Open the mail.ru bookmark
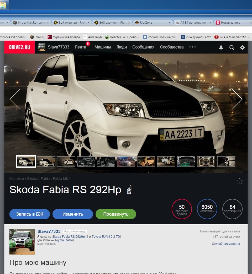 (x=37, y=37)
